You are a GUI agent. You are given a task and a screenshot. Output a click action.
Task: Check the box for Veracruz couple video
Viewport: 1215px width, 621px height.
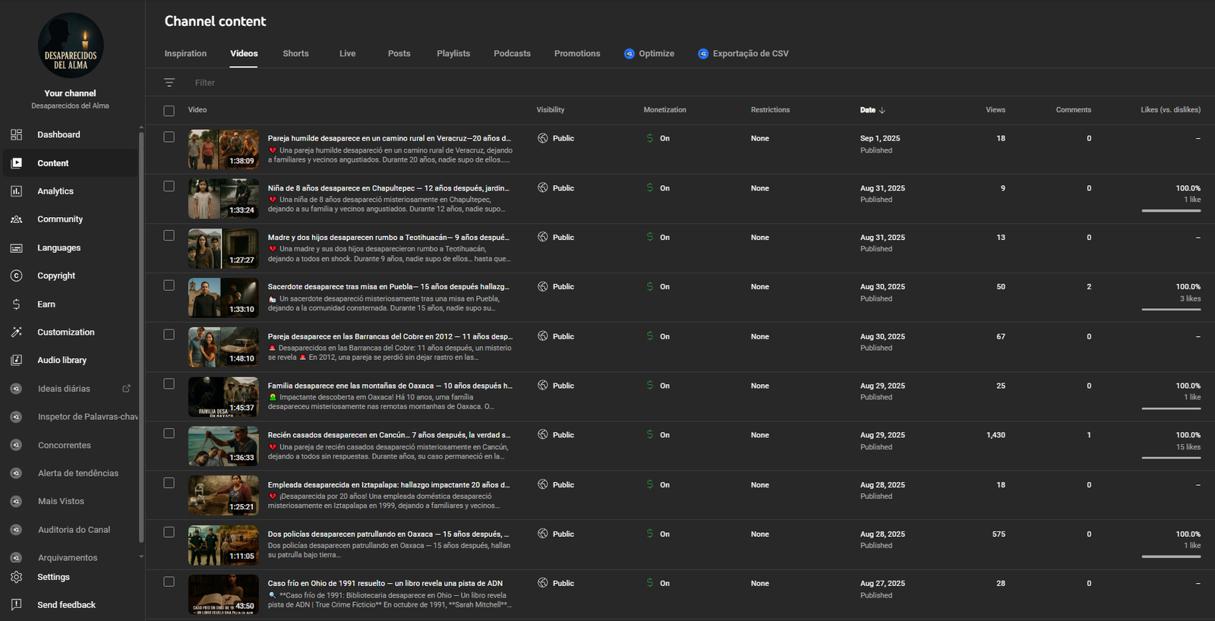[169, 137]
